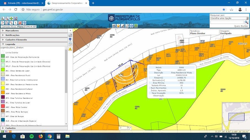Select the polygon area measure tool
The image size is (250, 140).
pos(2,23)
